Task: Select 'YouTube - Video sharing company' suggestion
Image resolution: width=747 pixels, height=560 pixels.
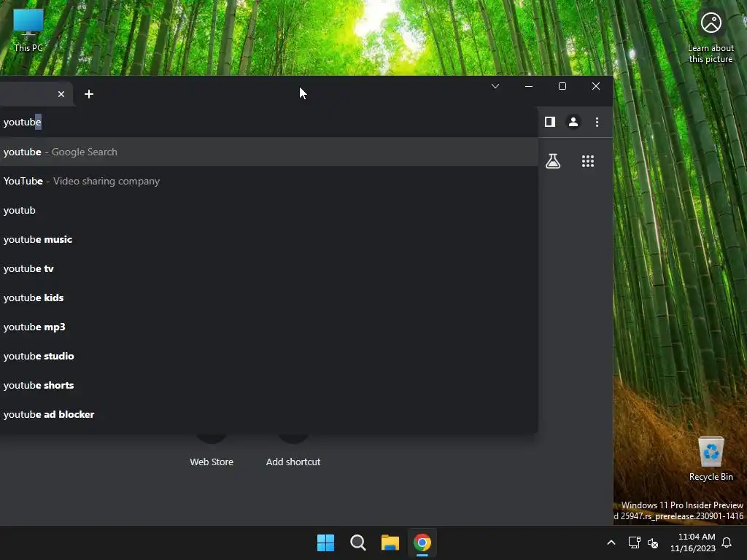Action: (268, 181)
